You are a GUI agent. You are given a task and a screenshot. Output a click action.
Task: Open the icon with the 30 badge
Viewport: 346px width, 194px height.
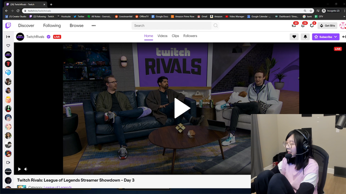pyautogui.click(x=294, y=26)
